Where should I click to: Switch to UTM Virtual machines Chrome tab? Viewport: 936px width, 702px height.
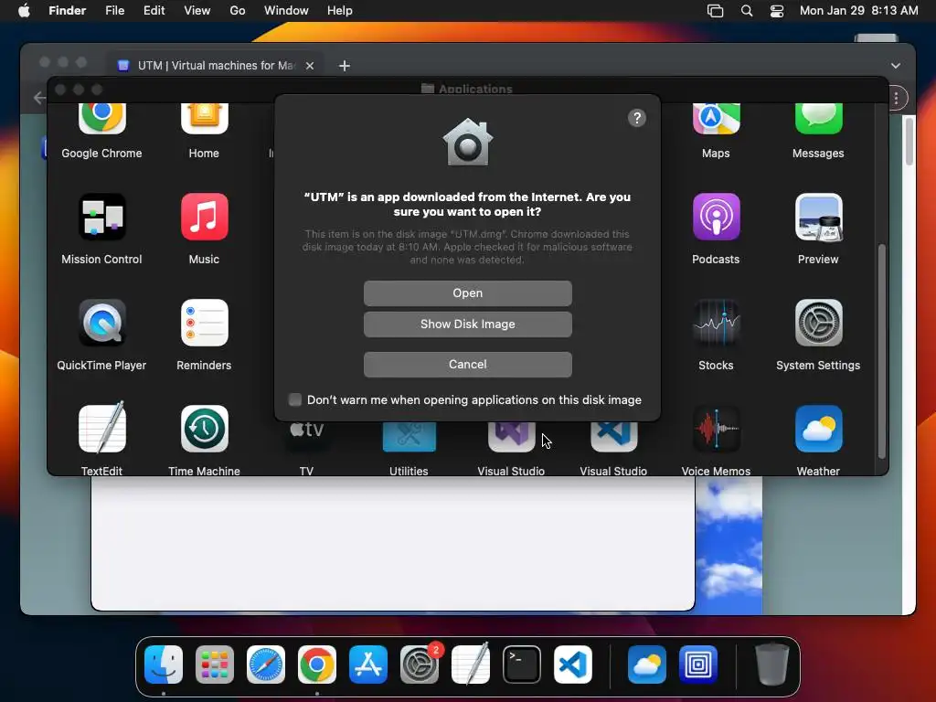(215, 66)
